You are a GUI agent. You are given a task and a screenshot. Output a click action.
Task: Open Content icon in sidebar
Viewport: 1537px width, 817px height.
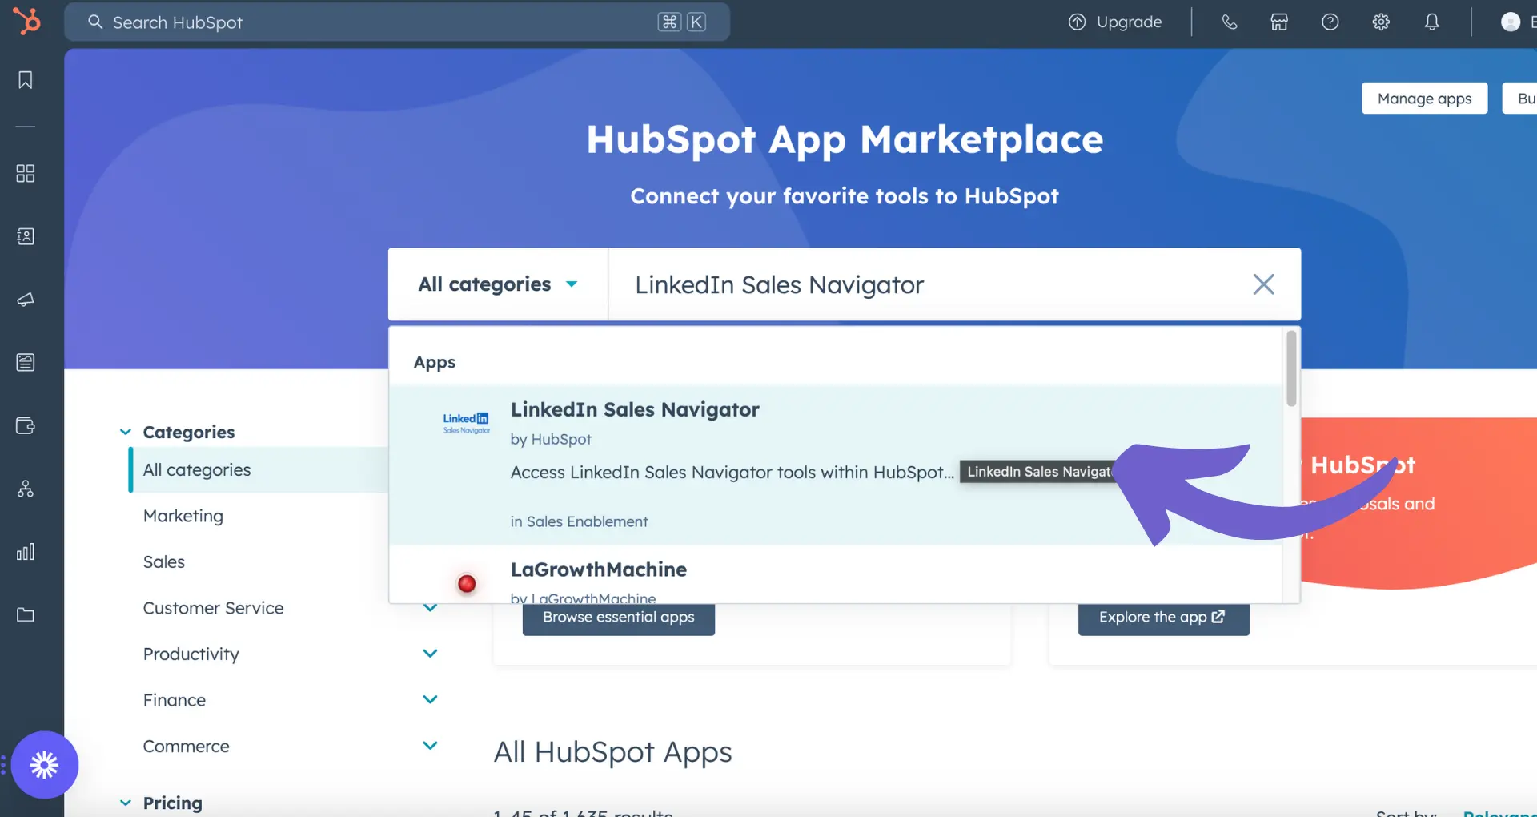pyautogui.click(x=26, y=362)
